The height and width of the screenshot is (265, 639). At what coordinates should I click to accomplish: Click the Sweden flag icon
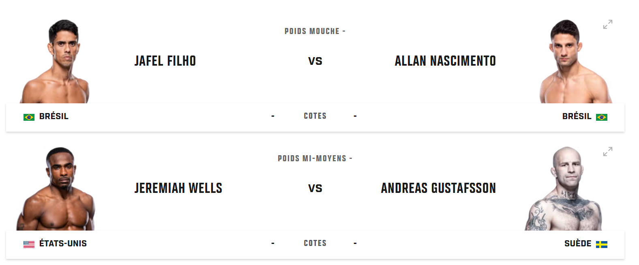click(x=602, y=244)
